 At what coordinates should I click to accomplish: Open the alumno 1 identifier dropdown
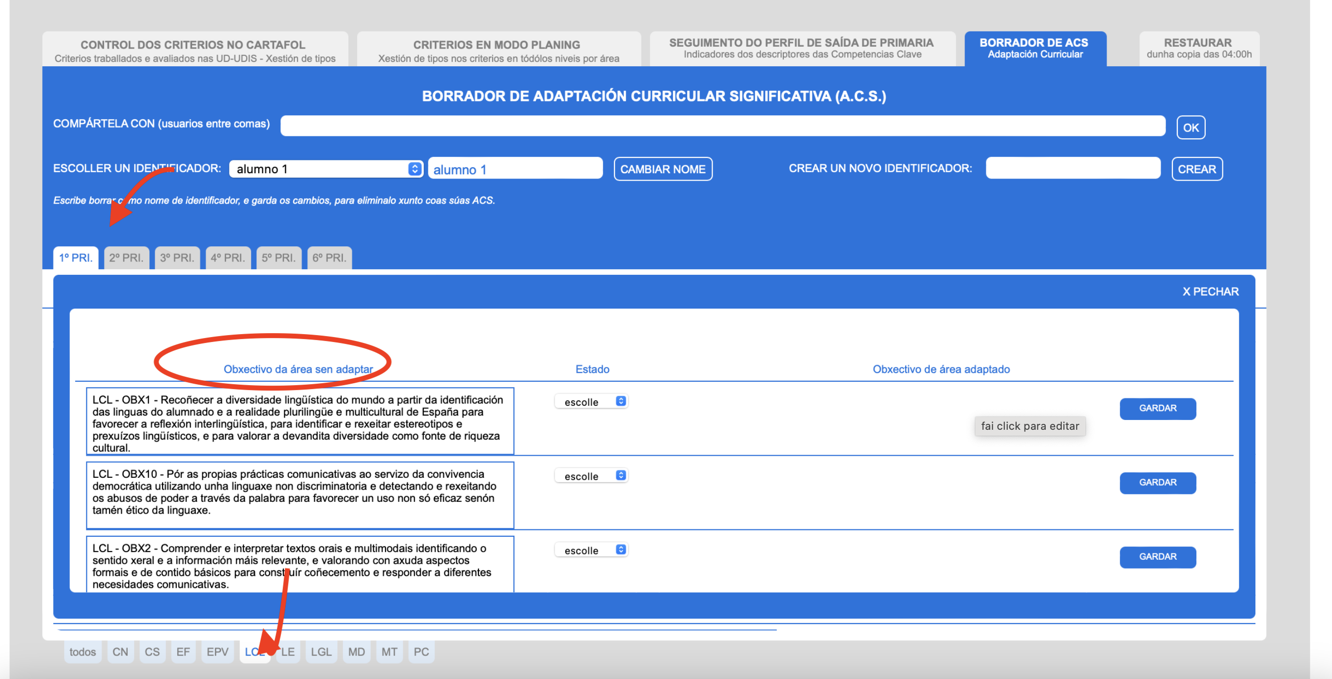(x=326, y=169)
